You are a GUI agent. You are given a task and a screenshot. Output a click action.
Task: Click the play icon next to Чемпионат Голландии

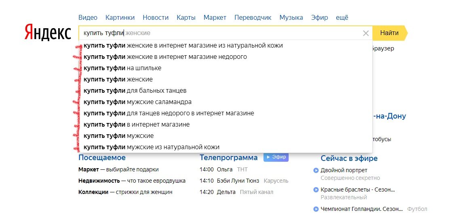(316, 209)
